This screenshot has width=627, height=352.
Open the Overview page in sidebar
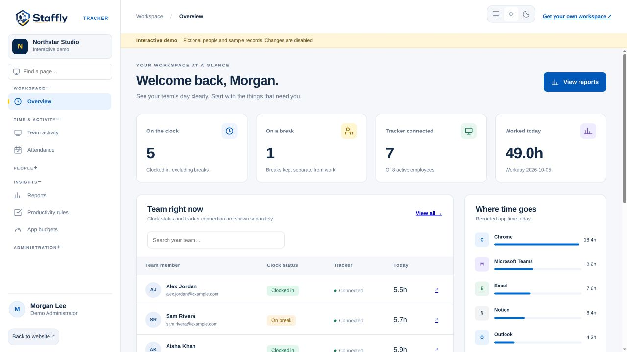(60, 102)
